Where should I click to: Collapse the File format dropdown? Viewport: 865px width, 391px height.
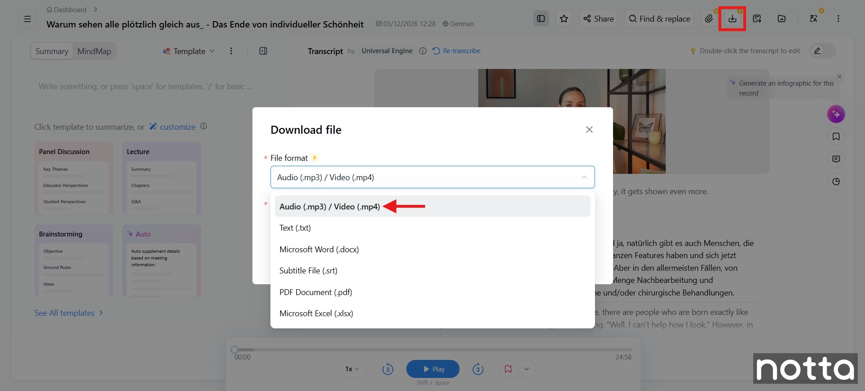[584, 177]
